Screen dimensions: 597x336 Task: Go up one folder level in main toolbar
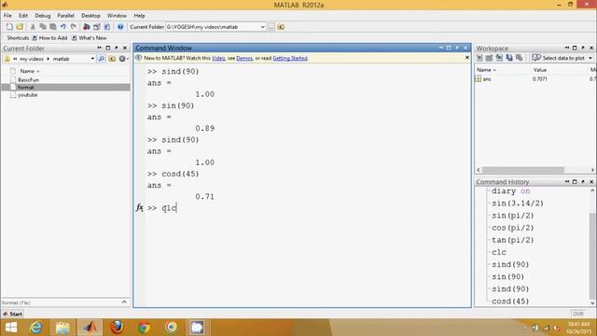tap(281, 27)
